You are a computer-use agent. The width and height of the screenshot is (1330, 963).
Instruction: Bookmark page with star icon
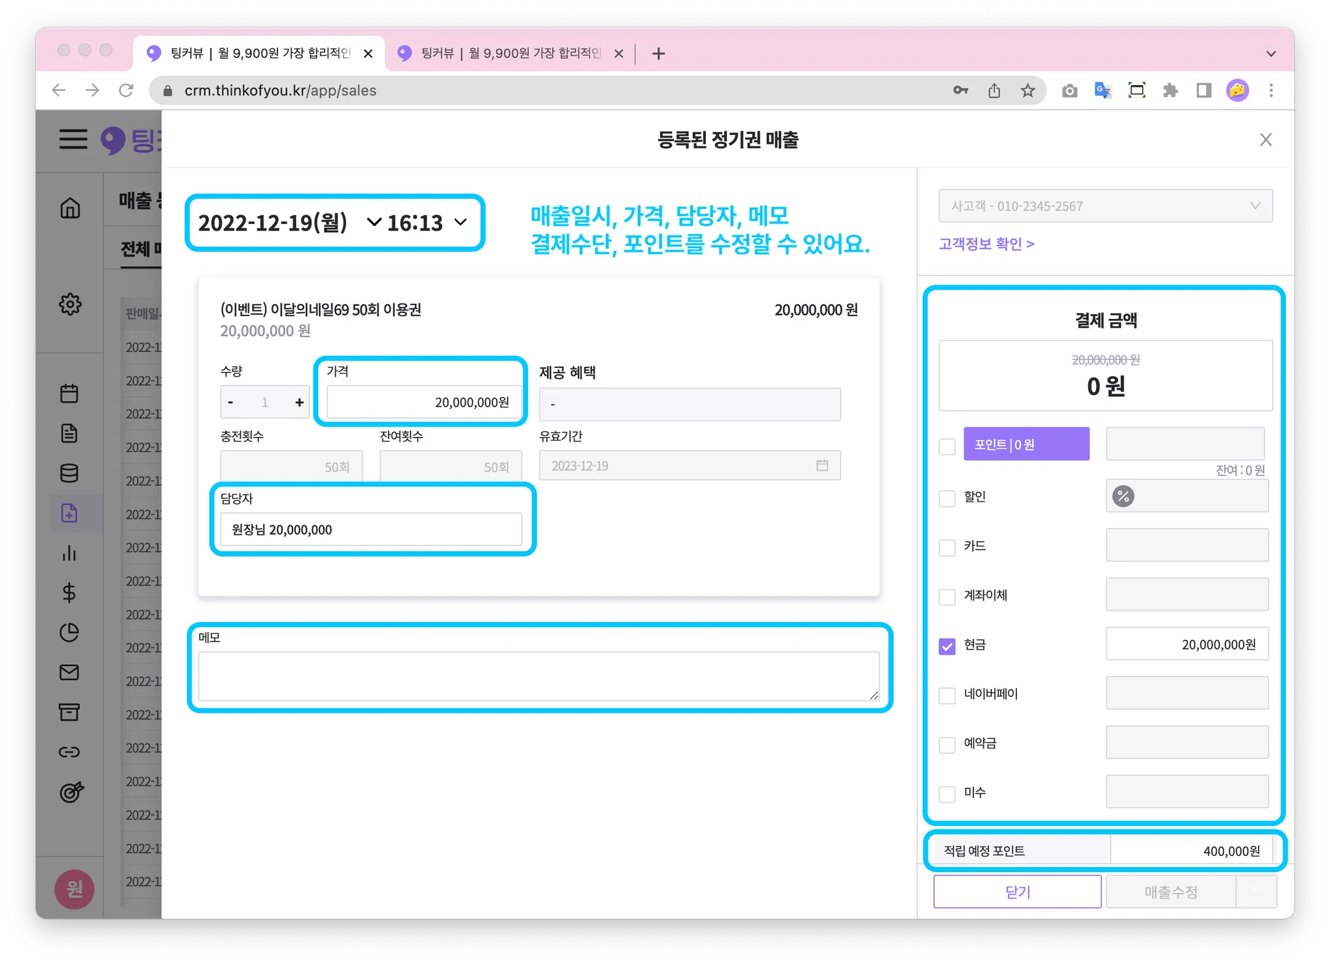click(x=1027, y=90)
